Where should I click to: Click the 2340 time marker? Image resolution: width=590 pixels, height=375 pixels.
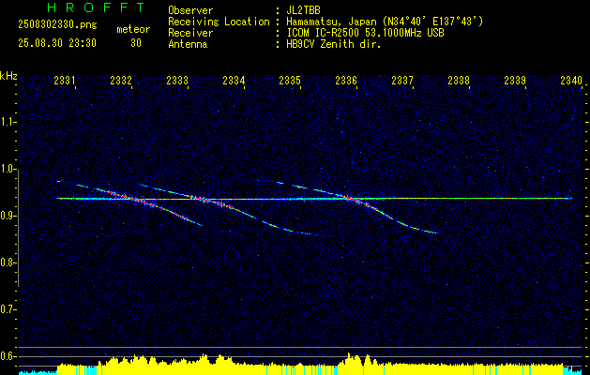pyautogui.click(x=571, y=80)
